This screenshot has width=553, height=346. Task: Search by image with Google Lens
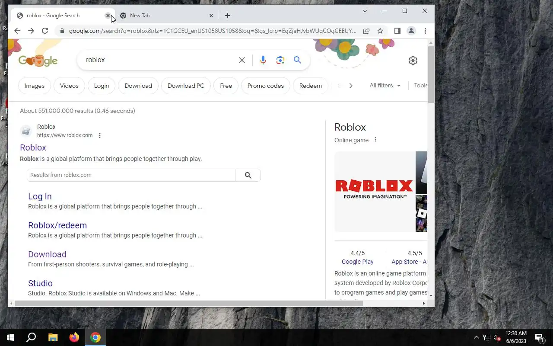pos(280,60)
